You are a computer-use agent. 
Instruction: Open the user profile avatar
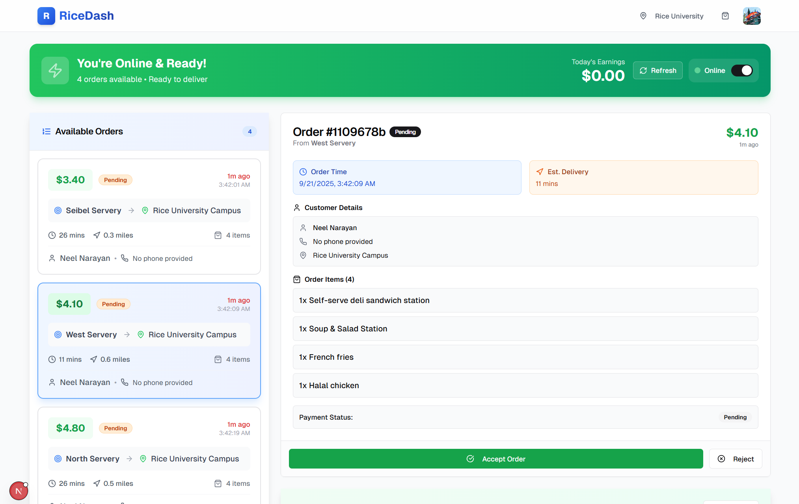pyautogui.click(x=751, y=16)
